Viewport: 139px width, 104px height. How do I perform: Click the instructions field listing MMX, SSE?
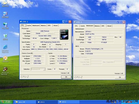click(50, 49)
